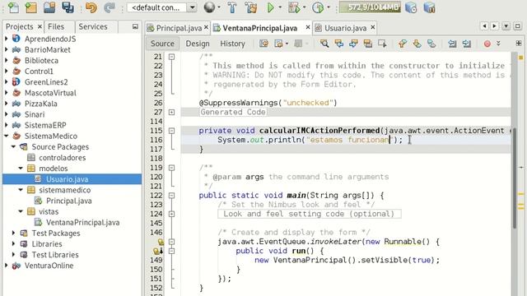527x296 pixels.
Task: Expand Look and feel code fold
Action: (172, 214)
